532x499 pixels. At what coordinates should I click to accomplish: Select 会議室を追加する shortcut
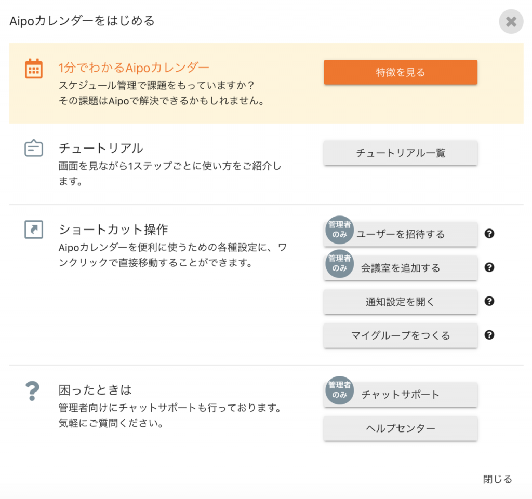click(401, 268)
